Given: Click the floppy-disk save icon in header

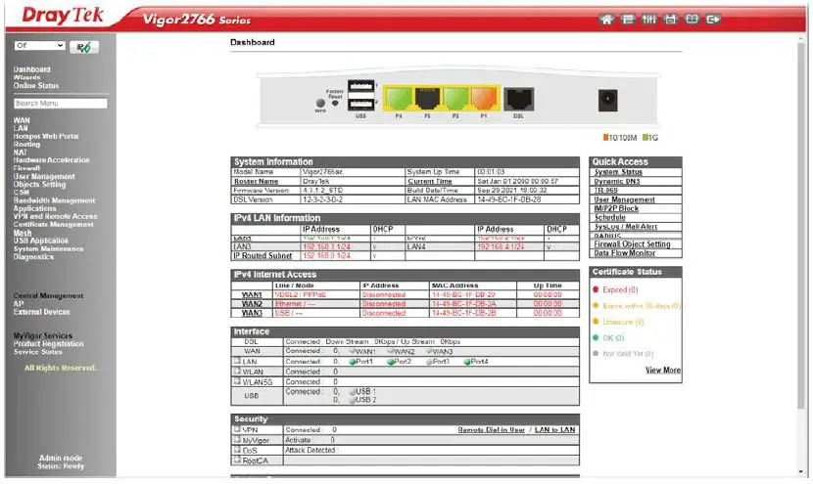Looking at the screenshot, I should tap(670, 20).
